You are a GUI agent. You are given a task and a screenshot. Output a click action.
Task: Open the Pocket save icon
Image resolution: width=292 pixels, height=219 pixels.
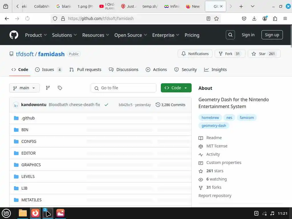[244, 19]
